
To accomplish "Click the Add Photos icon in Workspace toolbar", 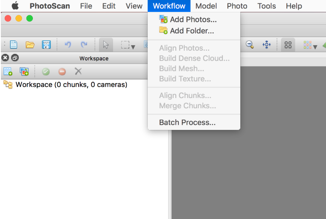I will 24,72.
